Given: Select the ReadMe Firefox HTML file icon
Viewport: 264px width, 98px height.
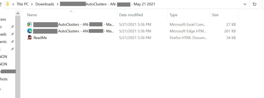Looking at the screenshot, I should [29, 38].
